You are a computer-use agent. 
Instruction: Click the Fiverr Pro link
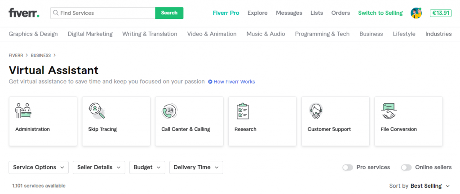pyautogui.click(x=226, y=13)
